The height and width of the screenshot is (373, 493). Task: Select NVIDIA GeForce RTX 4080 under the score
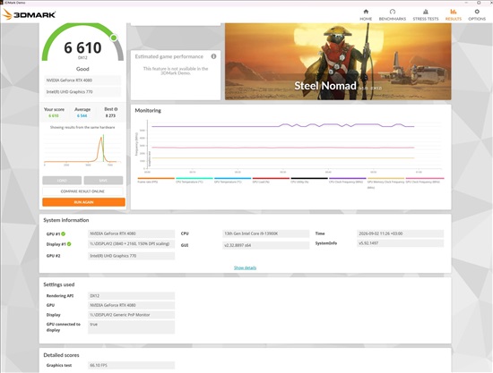[82, 81]
